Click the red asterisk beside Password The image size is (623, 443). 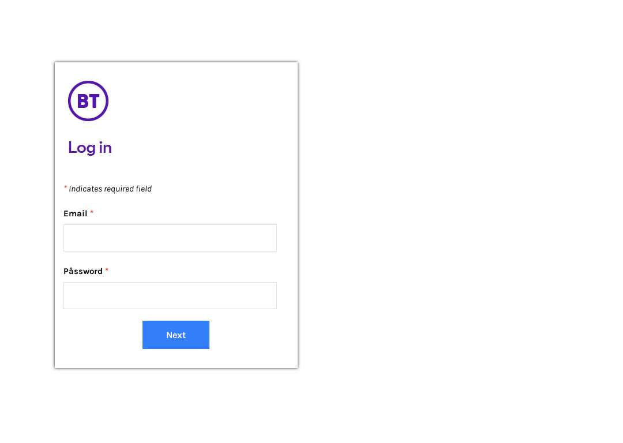tap(107, 270)
